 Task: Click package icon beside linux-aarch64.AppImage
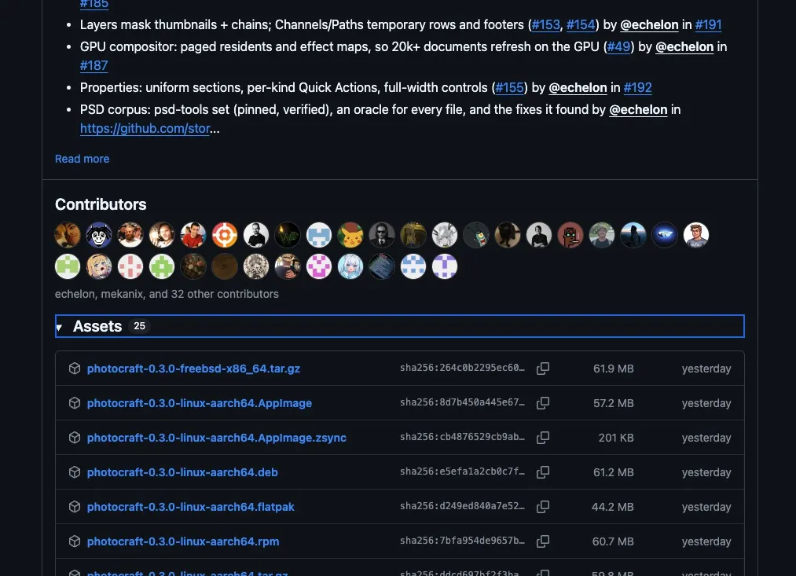(x=75, y=403)
